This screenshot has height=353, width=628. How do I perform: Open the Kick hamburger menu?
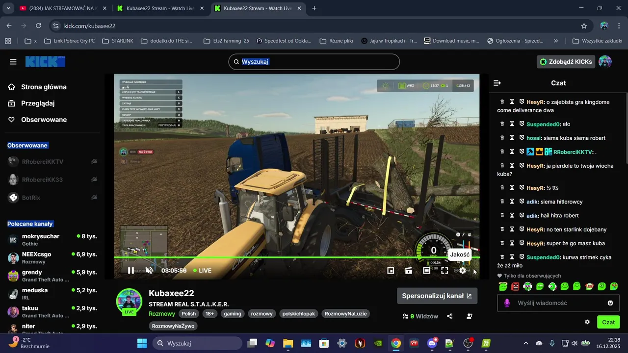[13, 62]
